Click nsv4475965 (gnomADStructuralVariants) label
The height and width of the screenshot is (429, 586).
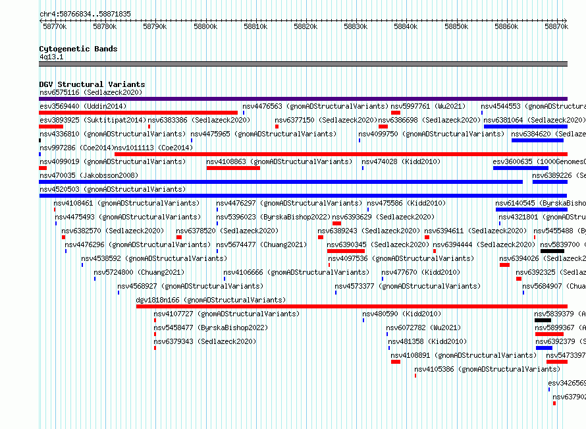coord(263,134)
